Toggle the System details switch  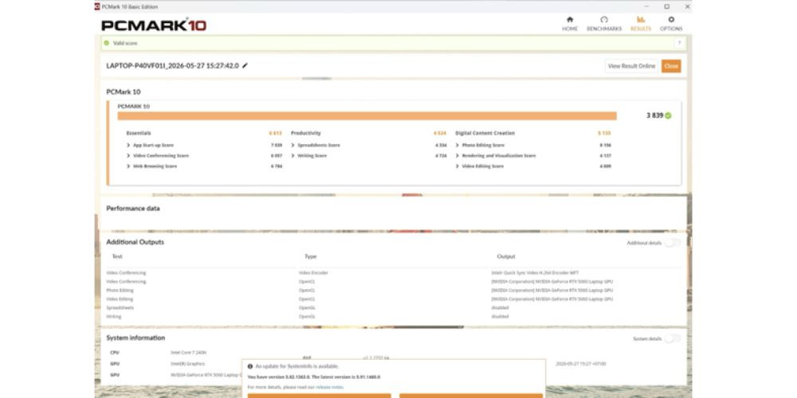[673, 338]
